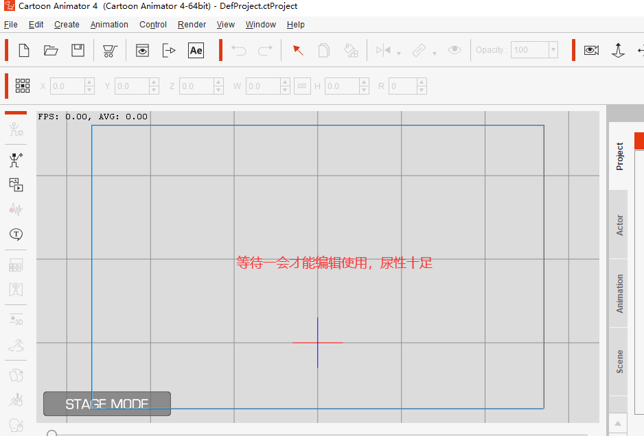Screen dimensions: 644x436
Task: Click the paste attributes icon
Action: (x=351, y=51)
